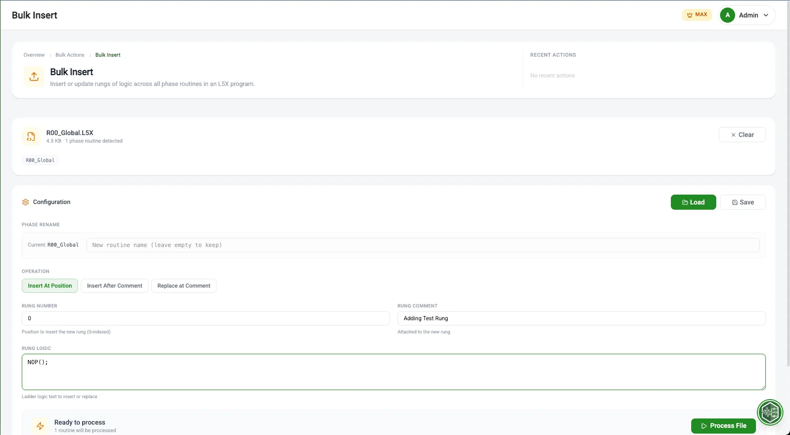Viewport: 790px width, 435px height.
Task: Go to Overview breadcrumb
Action: tap(34, 55)
